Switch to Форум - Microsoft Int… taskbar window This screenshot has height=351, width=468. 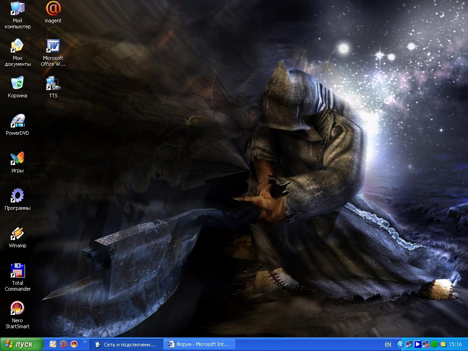point(200,345)
